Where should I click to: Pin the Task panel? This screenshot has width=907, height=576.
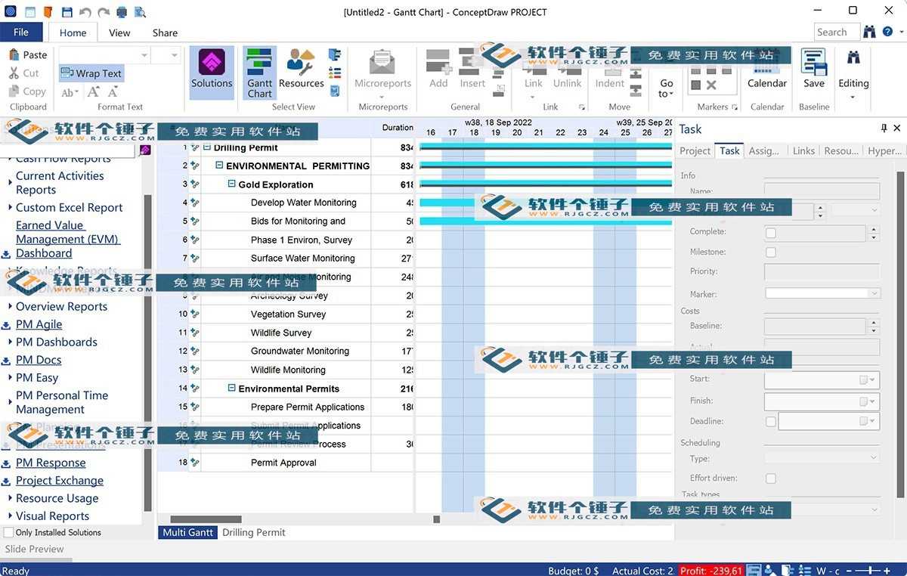coord(884,129)
